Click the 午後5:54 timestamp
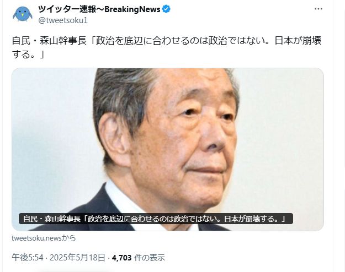The width and height of the screenshot is (345, 272). 28,258
